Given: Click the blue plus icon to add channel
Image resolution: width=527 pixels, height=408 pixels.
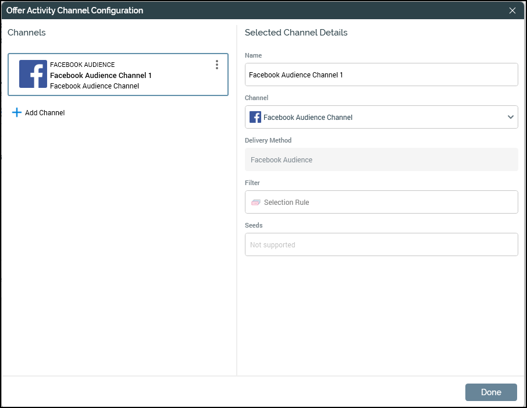Looking at the screenshot, I should tap(17, 112).
